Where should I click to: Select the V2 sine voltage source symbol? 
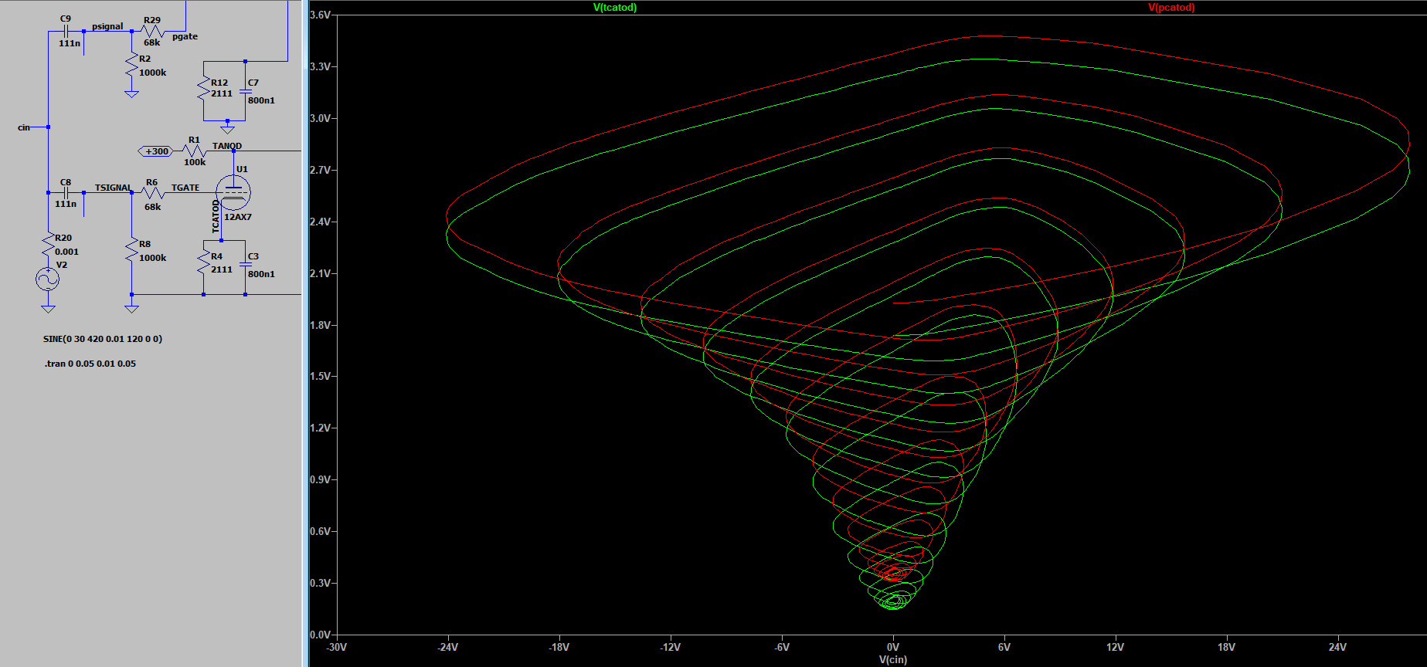pos(48,279)
